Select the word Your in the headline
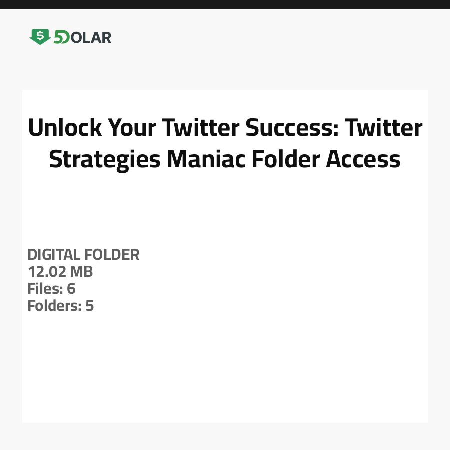This screenshot has width=450, height=450. point(132,128)
